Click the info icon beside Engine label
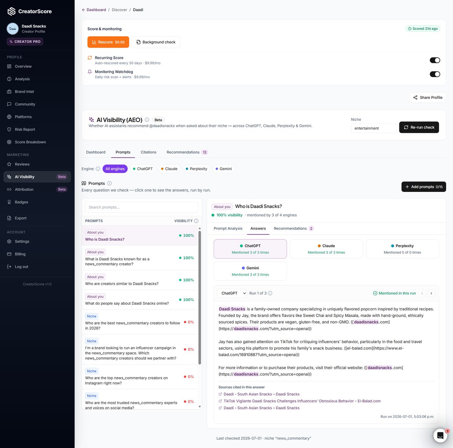This screenshot has width=453, height=448. click(x=98, y=169)
